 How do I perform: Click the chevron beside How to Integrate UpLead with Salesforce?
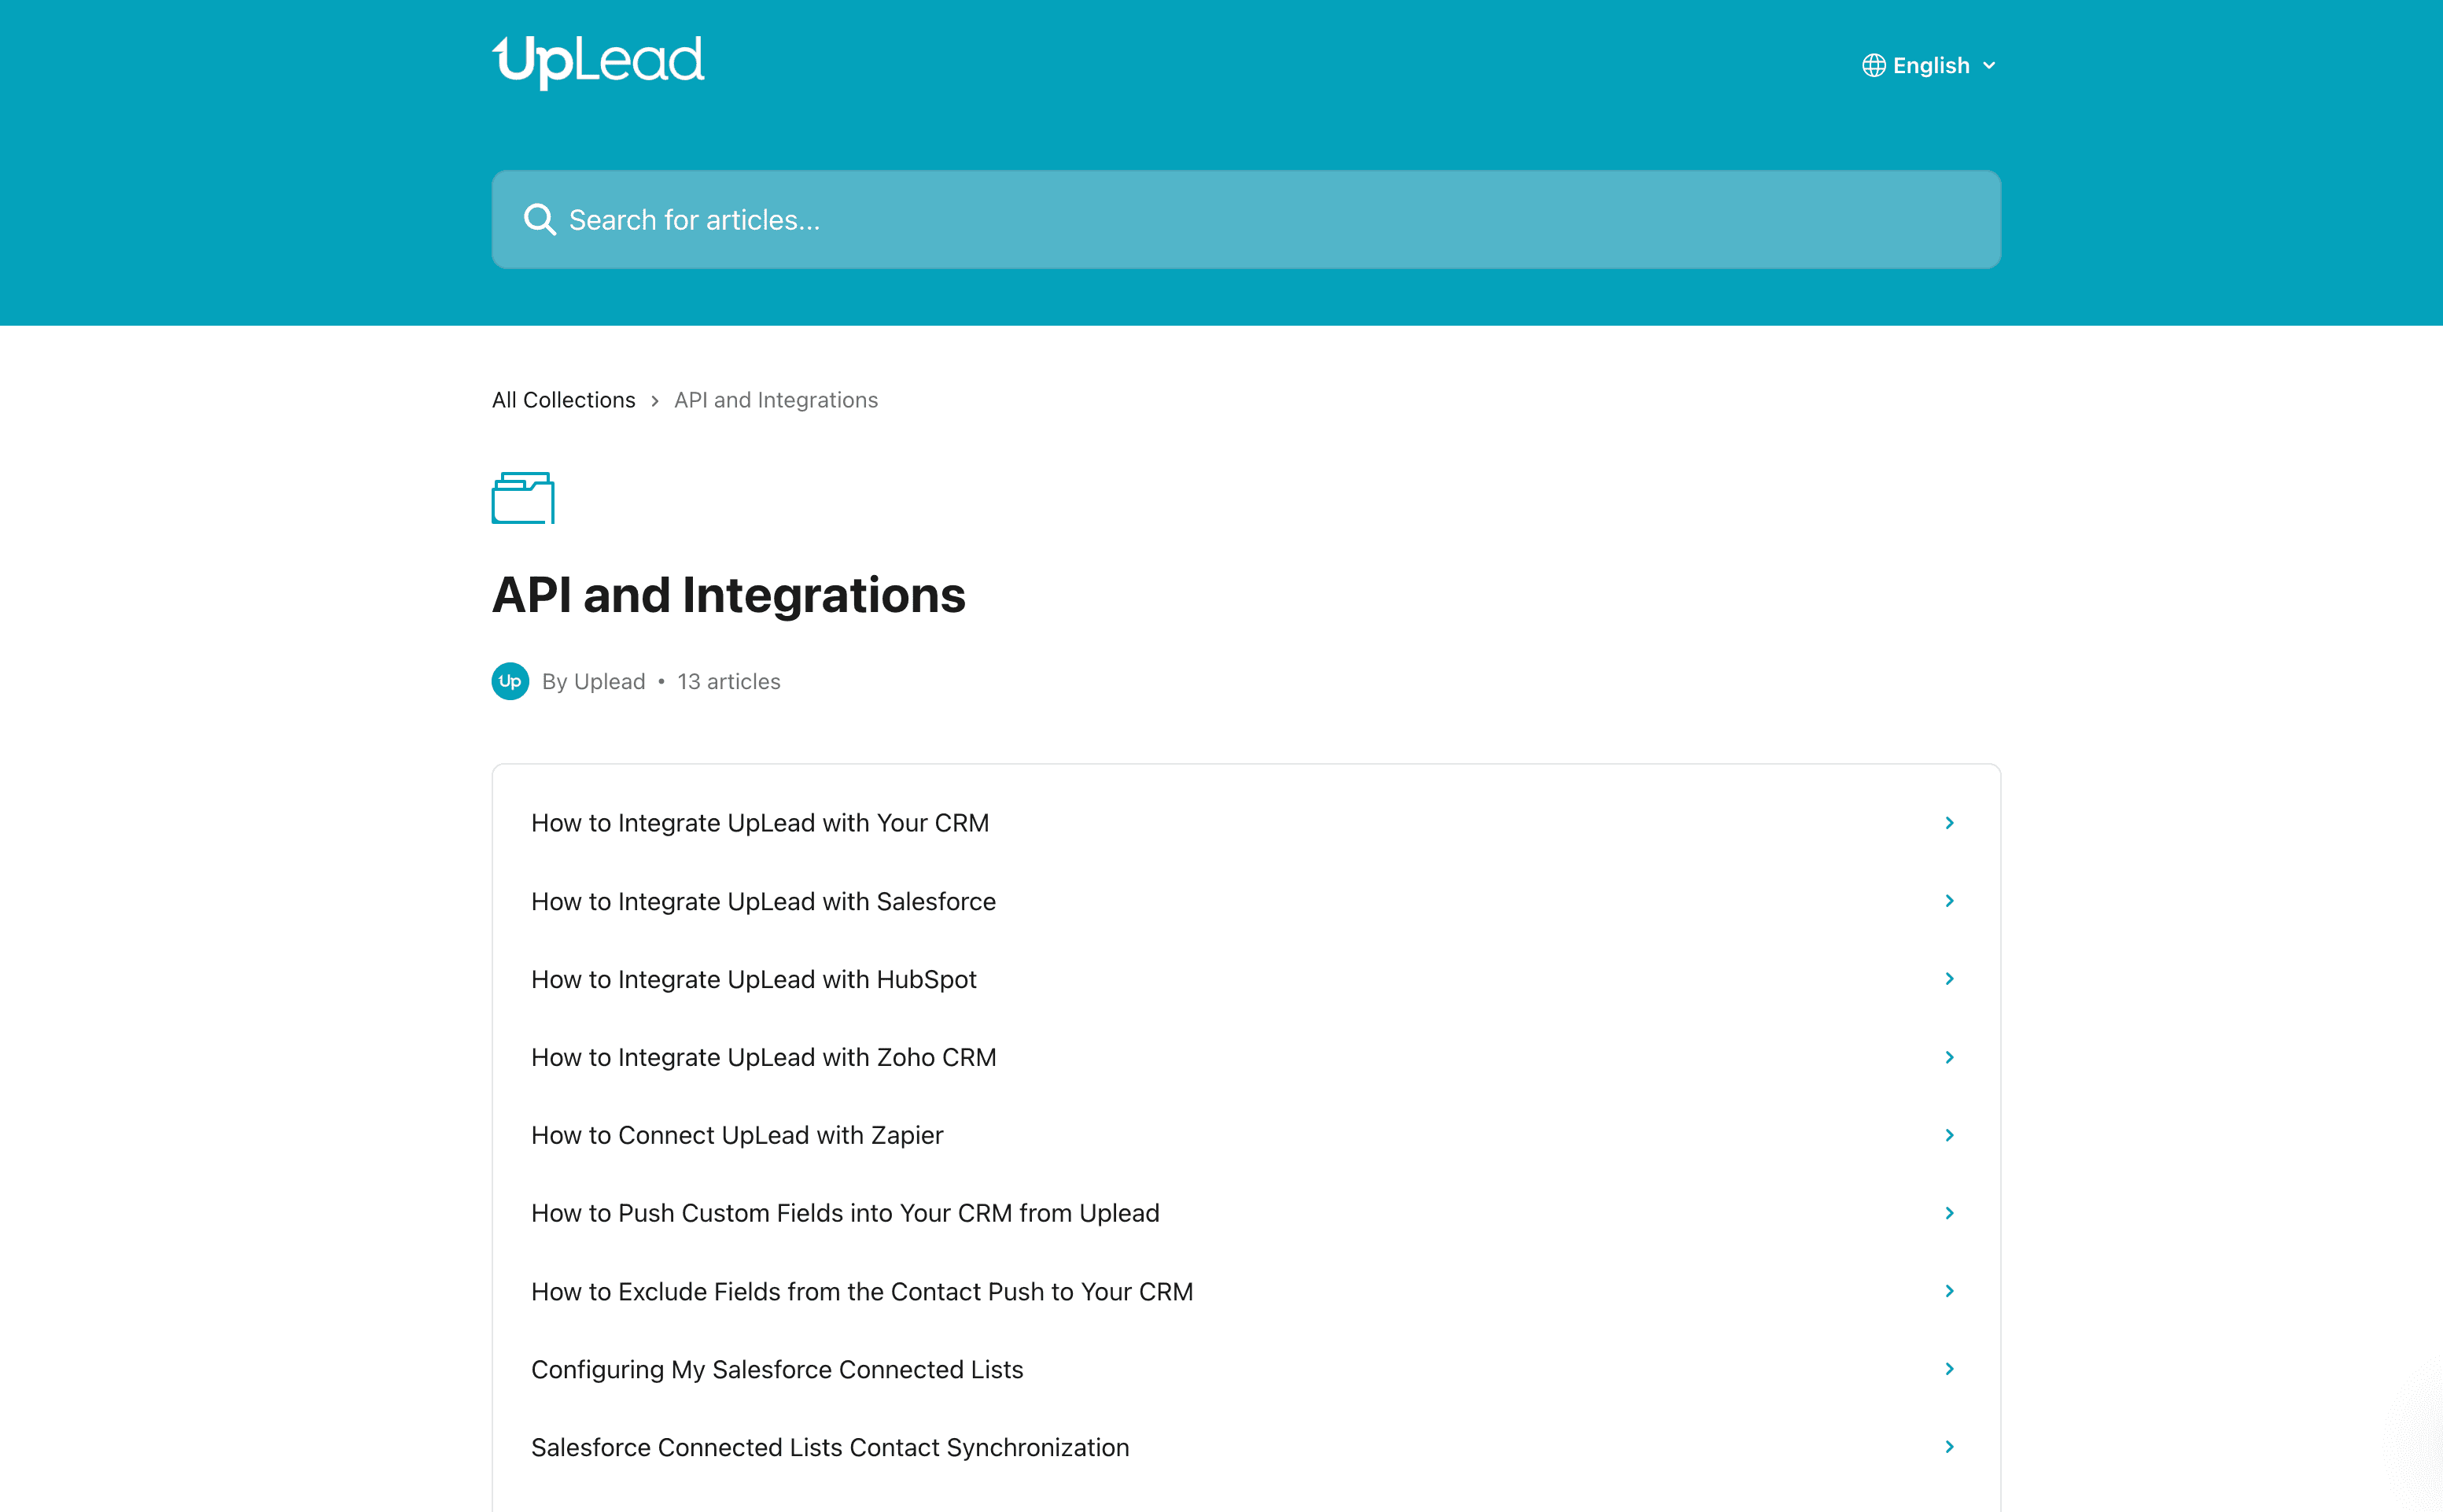pos(1950,900)
